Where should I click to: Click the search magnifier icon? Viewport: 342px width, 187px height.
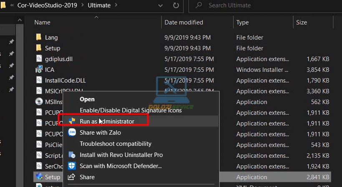(x=199, y=5)
